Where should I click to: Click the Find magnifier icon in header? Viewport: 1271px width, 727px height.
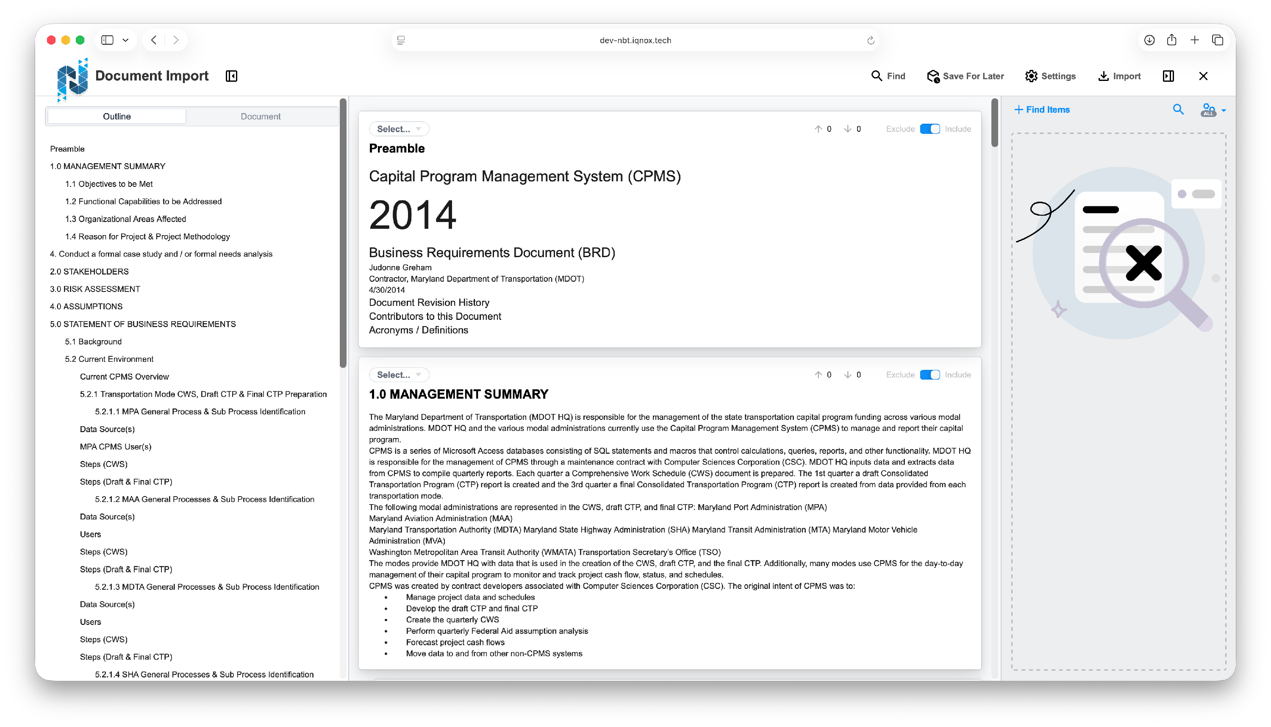876,76
